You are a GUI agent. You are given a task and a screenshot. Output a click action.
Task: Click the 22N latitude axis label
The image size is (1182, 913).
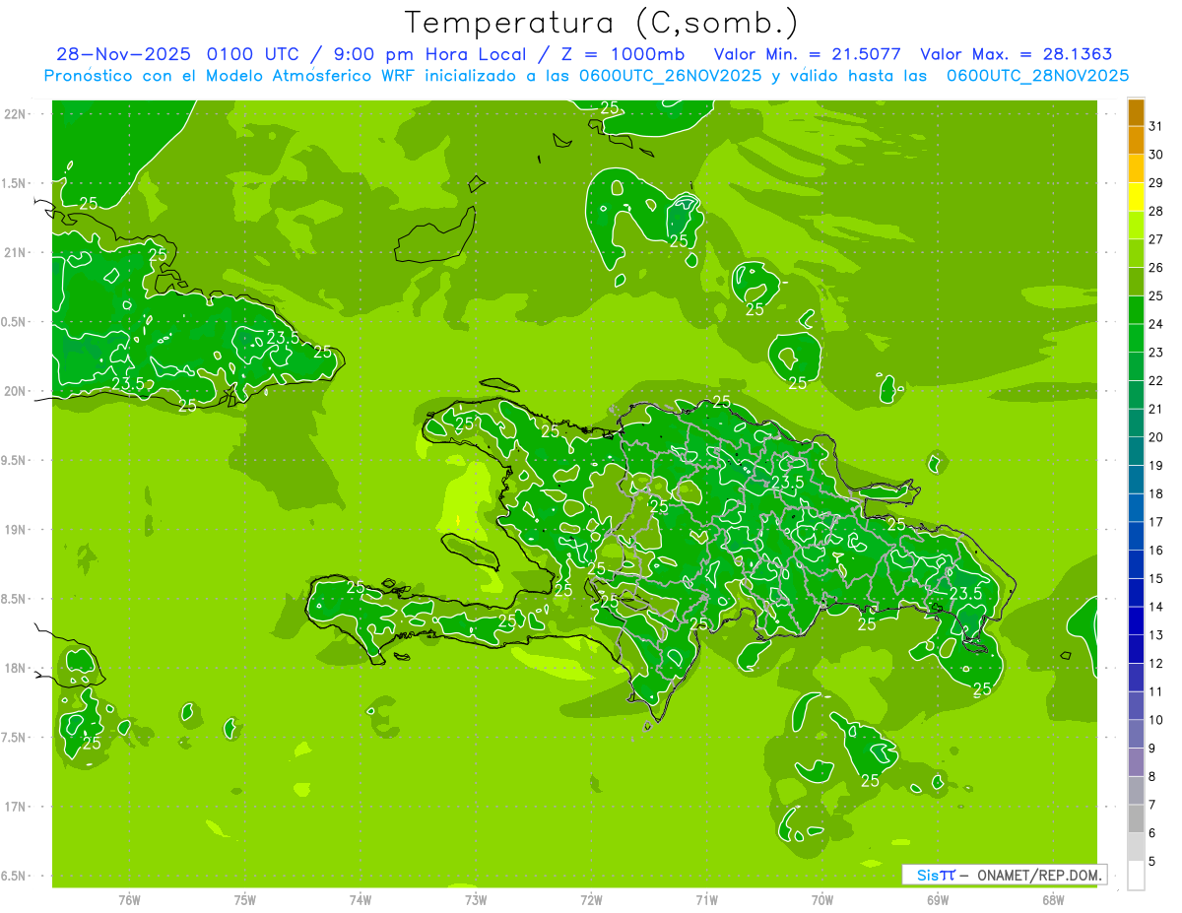[17, 114]
